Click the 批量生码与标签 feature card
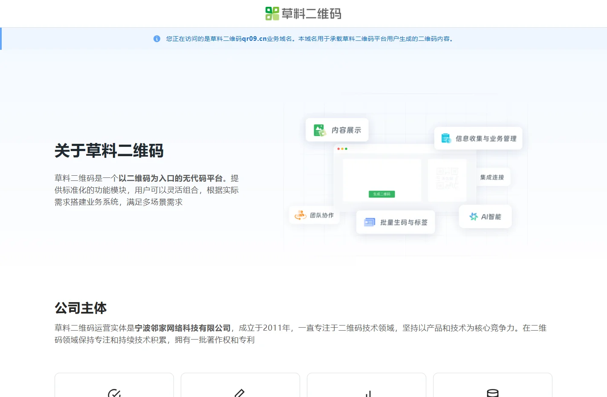 (396, 222)
